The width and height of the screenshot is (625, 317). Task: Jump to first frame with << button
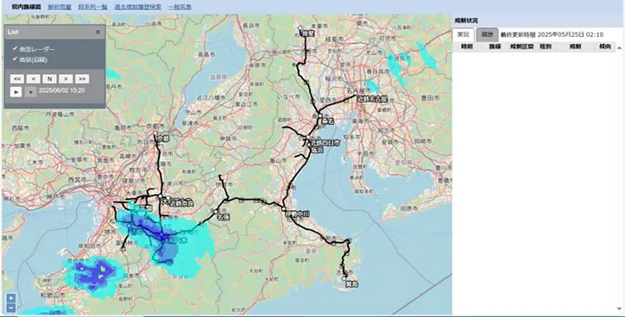17,78
